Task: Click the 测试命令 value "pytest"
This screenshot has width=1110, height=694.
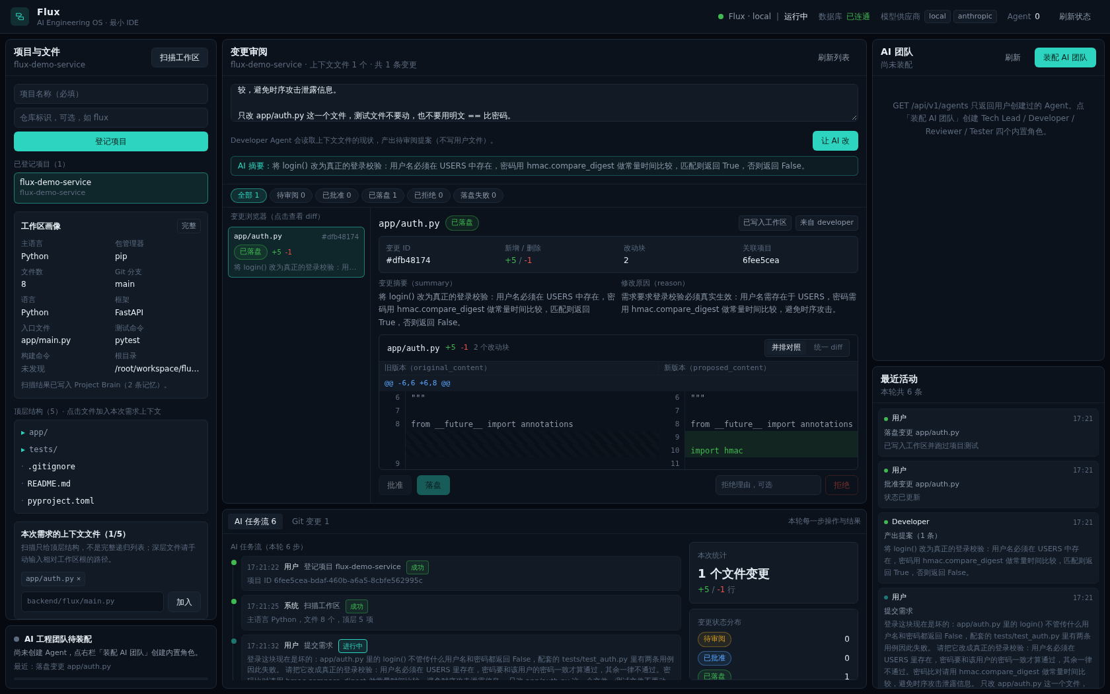Action: [x=128, y=340]
